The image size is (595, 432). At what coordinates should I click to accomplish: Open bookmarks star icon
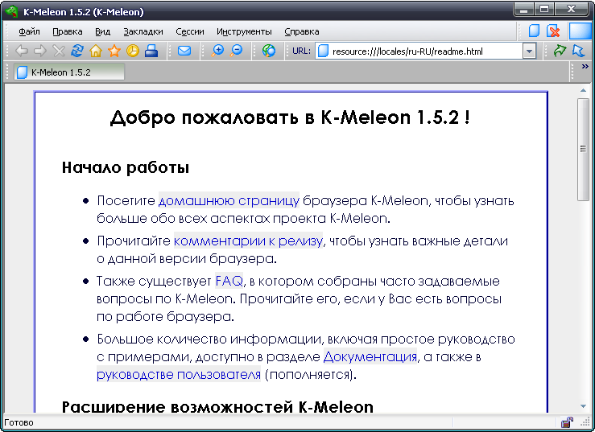point(114,51)
